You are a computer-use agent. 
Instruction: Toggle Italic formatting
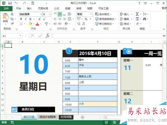pyautogui.click(x=26, y=19)
